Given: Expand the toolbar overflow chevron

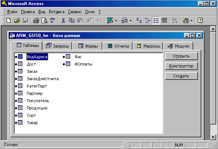Looking at the screenshot, I should (x=214, y=18).
